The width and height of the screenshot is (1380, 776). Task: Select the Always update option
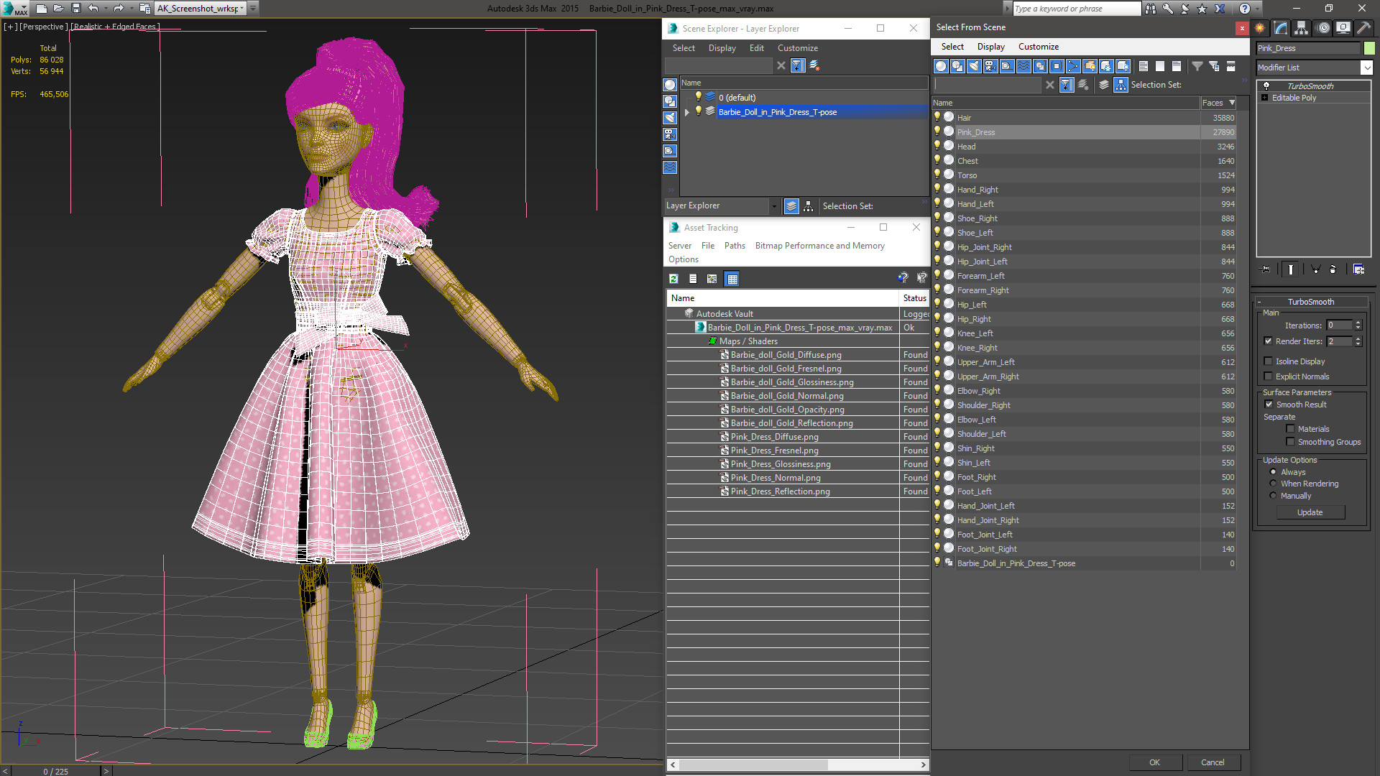(x=1273, y=472)
